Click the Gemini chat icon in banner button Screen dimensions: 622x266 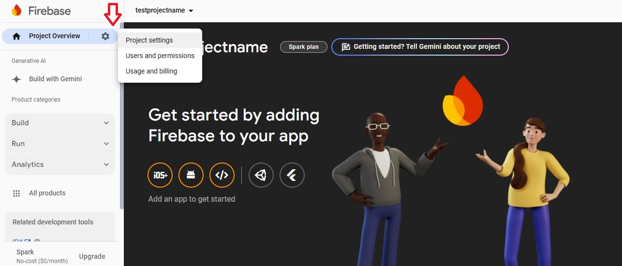click(346, 47)
